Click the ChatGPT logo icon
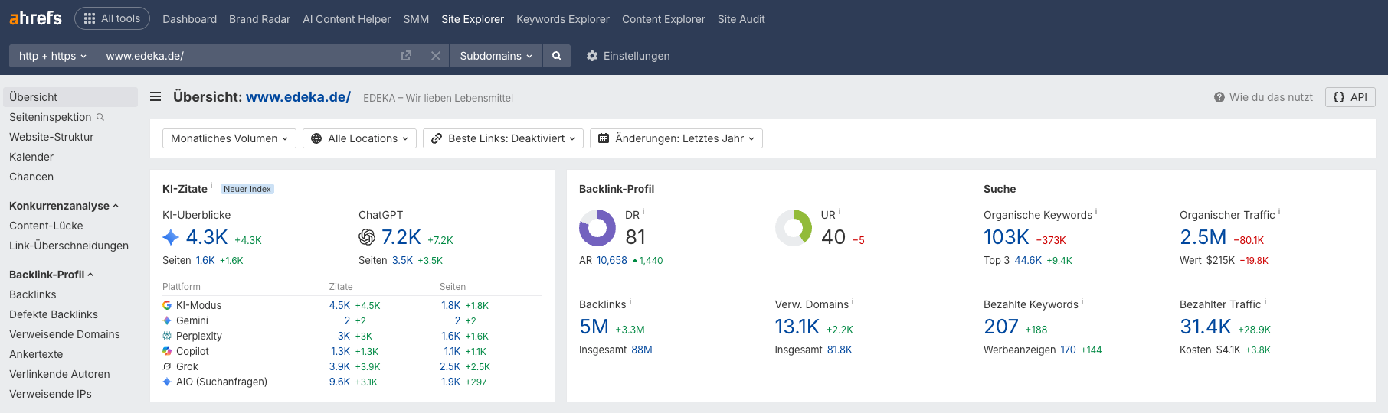Viewport: 1388px width, 413px height. 367,237
